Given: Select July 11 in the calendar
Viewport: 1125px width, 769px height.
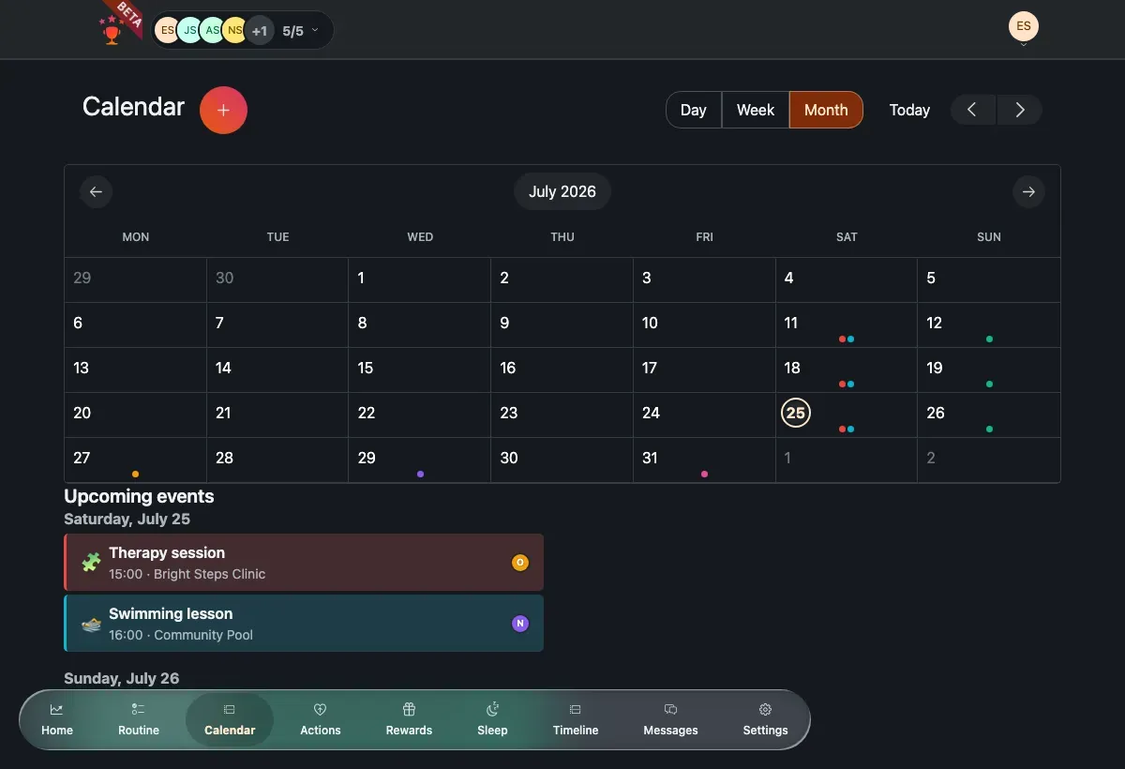Looking at the screenshot, I should (847, 325).
